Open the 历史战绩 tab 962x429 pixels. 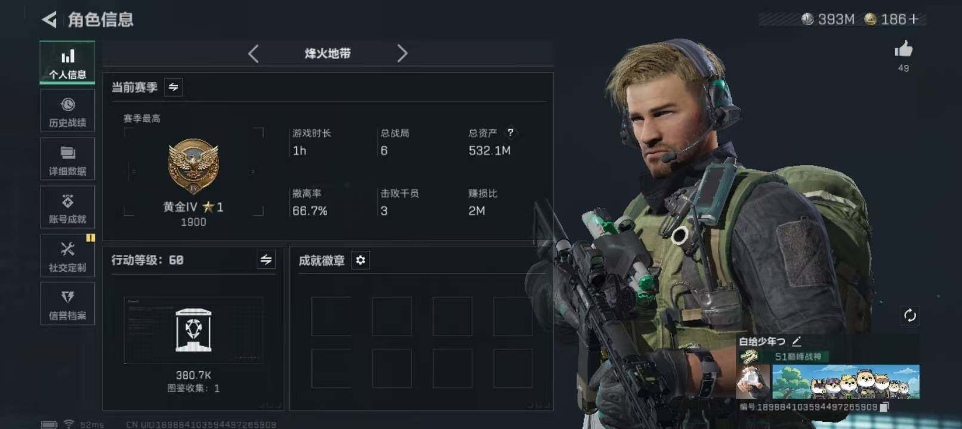(67, 111)
